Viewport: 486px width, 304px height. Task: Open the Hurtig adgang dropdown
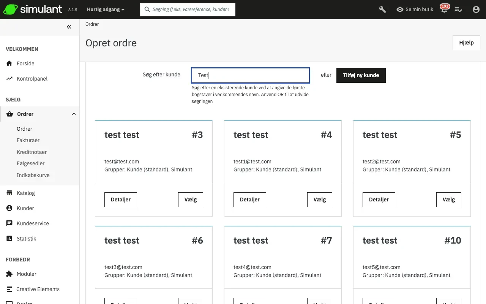pos(106,9)
